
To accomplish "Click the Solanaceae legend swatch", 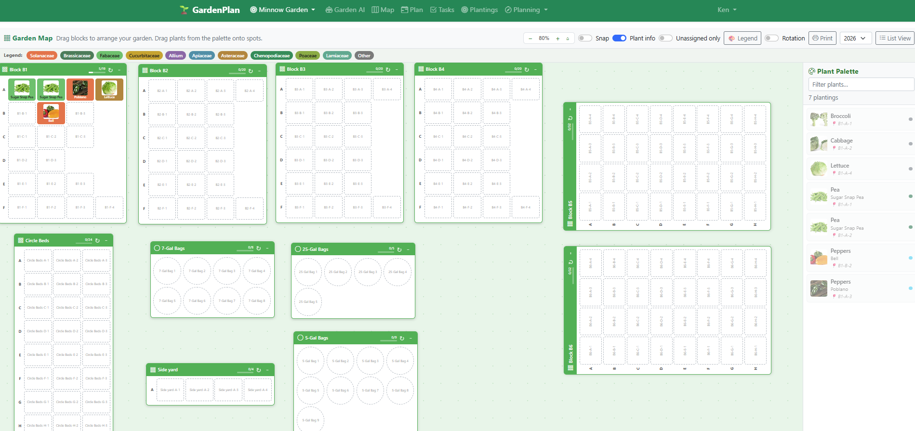I will click(x=42, y=55).
